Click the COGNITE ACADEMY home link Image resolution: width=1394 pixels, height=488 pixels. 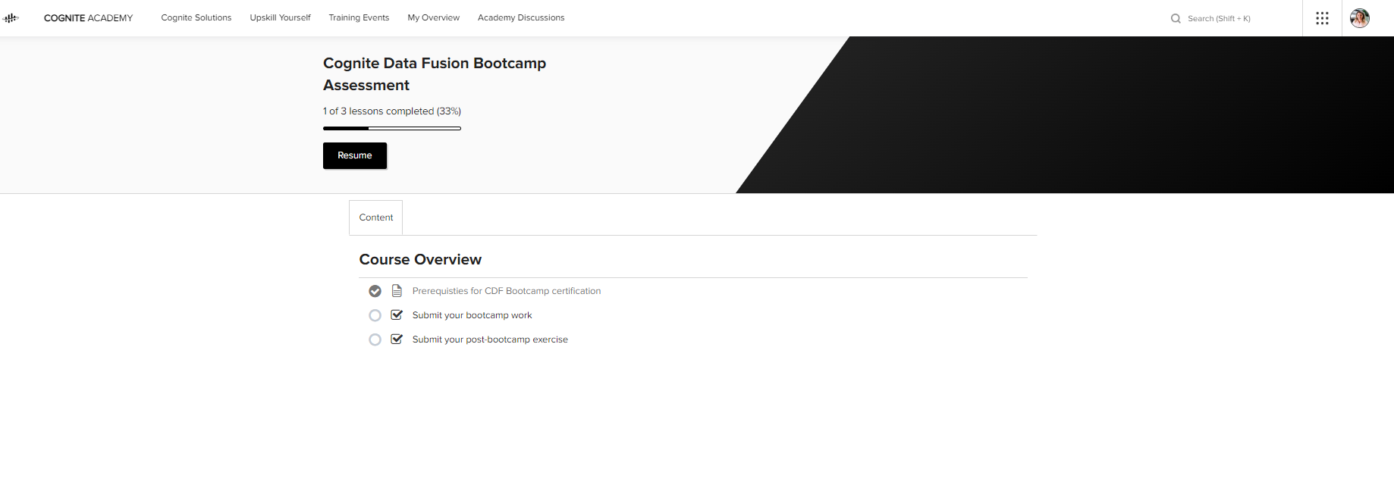click(x=88, y=18)
